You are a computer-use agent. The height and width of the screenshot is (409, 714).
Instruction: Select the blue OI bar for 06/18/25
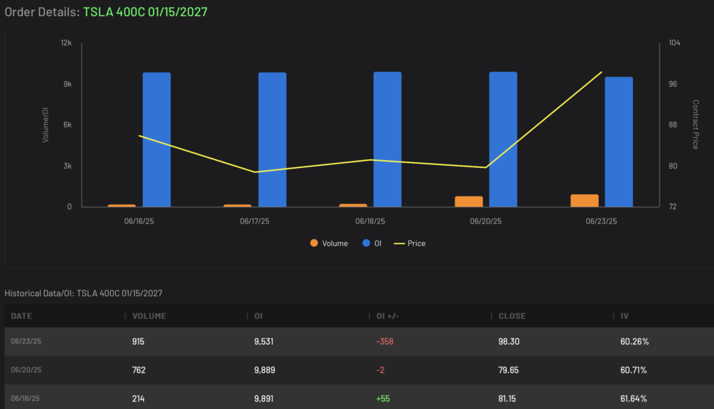tap(388, 139)
